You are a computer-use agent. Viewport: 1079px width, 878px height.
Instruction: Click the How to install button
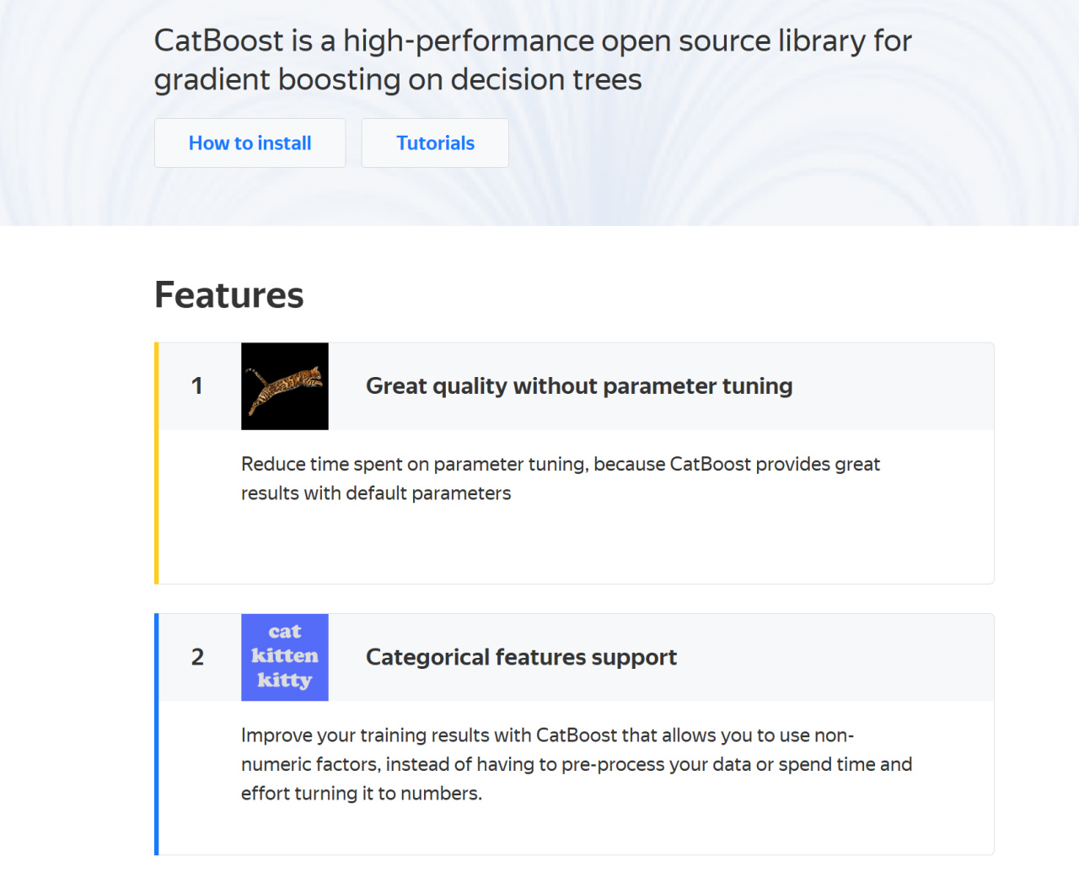coord(250,143)
